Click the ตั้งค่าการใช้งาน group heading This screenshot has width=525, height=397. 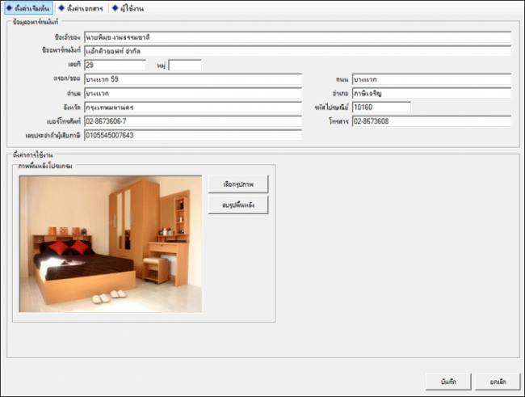[x=32, y=155]
